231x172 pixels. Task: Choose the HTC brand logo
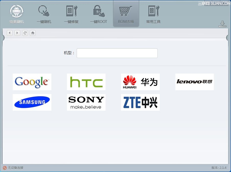coord(86,82)
